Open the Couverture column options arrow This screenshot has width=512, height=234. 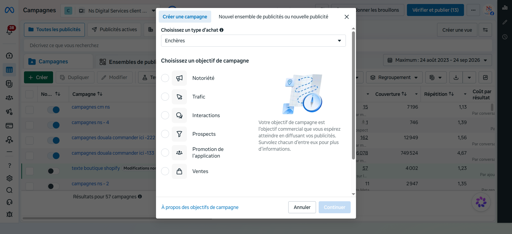coord(416,94)
